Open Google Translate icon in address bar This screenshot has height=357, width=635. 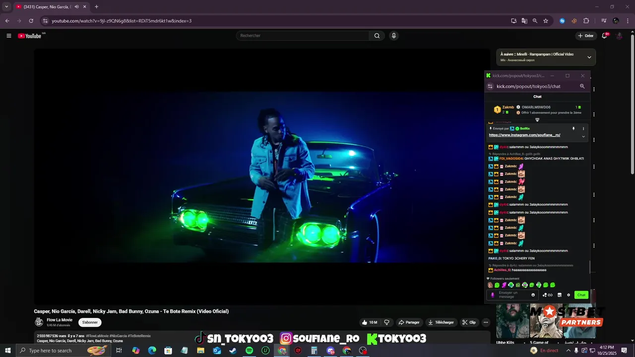(x=524, y=21)
